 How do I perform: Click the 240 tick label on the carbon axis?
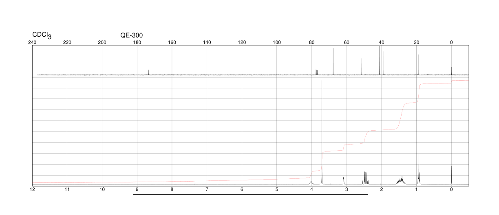(x=33, y=42)
